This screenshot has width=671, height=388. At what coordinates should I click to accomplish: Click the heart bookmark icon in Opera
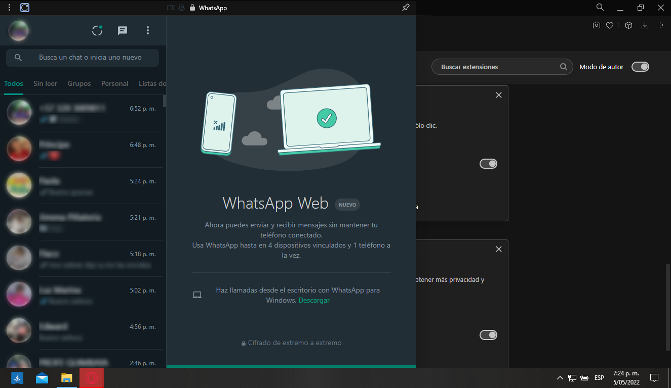pos(610,25)
